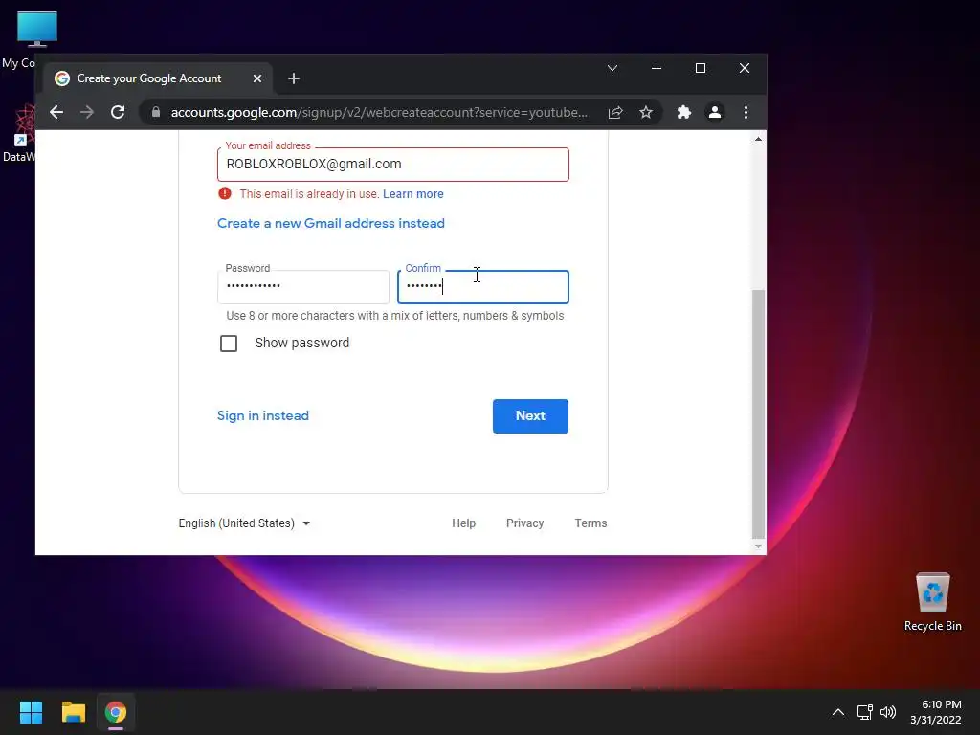This screenshot has width=980, height=735.
Task: Select the Create your Google Account tab
Action: point(158,78)
